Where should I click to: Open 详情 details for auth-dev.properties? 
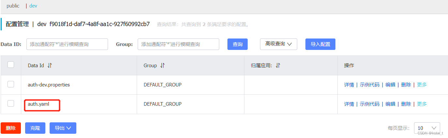(x=349, y=85)
